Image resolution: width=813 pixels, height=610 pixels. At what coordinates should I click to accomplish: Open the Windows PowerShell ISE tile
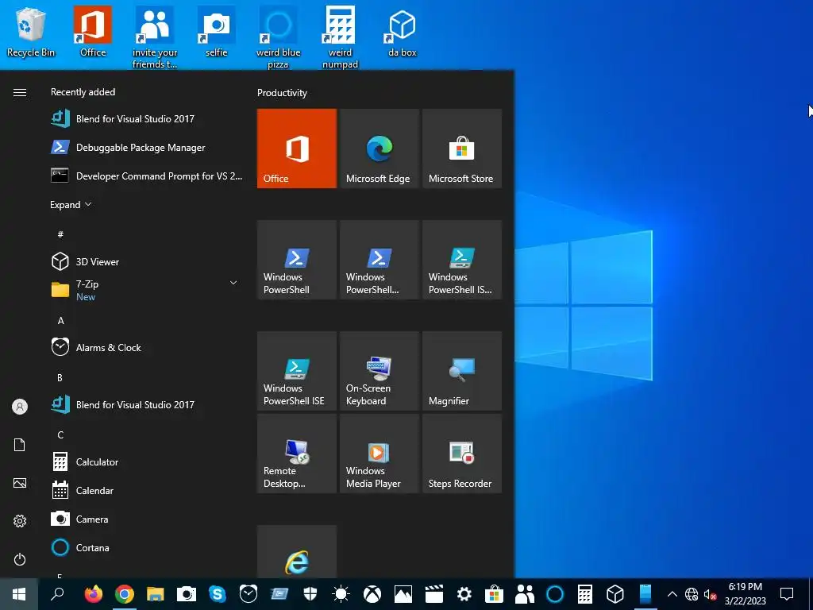(x=297, y=371)
